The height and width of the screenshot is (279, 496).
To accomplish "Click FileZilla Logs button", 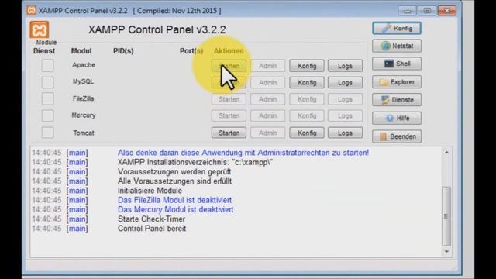I will [345, 99].
